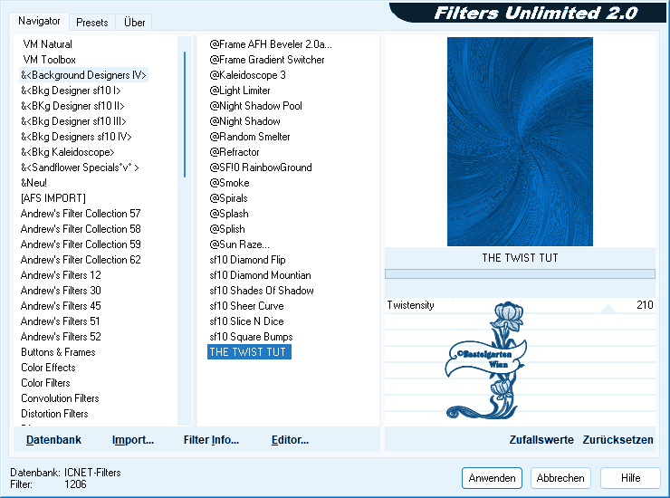Choose @Splash filter

[229, 214]
